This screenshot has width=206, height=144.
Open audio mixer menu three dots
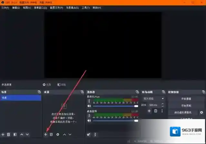(x=95, y=134)
